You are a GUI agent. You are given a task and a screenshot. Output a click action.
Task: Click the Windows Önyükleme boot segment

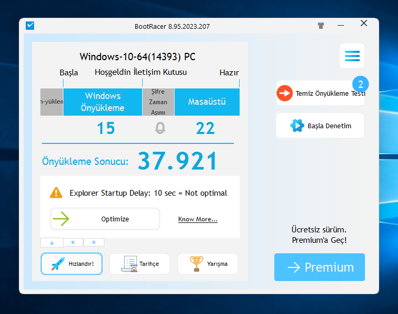click(103, 102)
